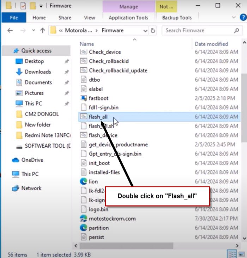Screen dimensions: 247x258
Task: Select the elabel file icon
Action: pos(84,89)
